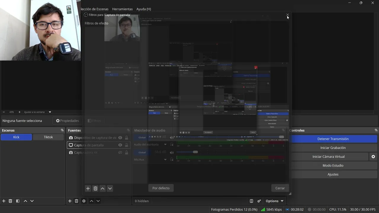Select Capturadora 4K source row
379x213 pixels.
click(99, 152)
